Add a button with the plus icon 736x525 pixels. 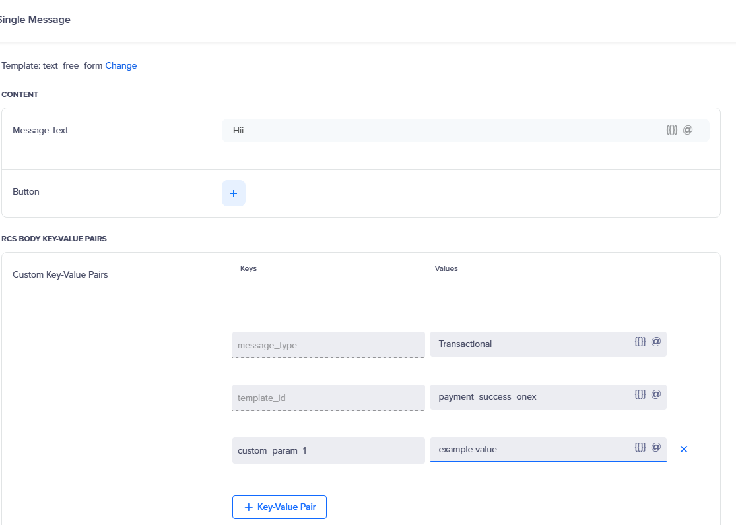point(234,193)
